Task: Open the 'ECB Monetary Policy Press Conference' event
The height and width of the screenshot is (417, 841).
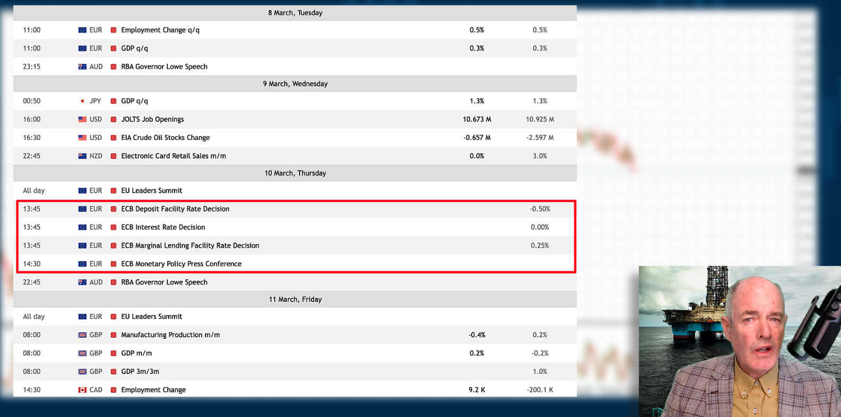Action: [x=181, y=264]
